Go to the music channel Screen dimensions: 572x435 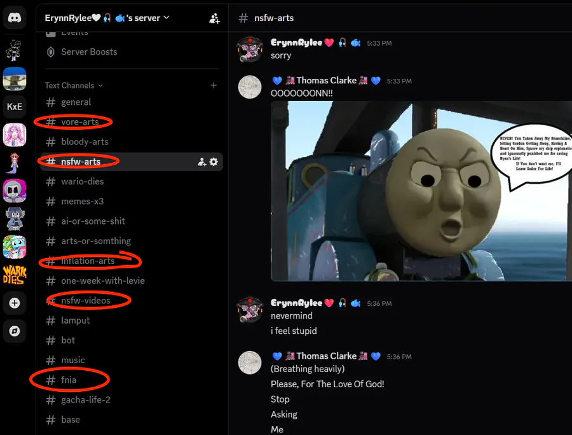73,360
